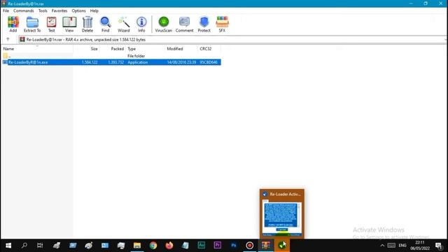The height and width of the screenshot is (252, 448).
Task: Click the archive path address field
Action: click(232, 40)
